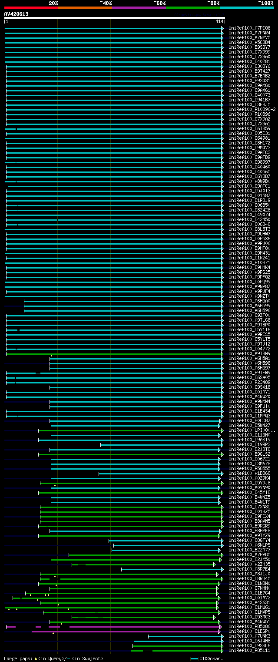
Task: Click hit label UniRef100_C6YBD7
Action: tap(249, 176)
